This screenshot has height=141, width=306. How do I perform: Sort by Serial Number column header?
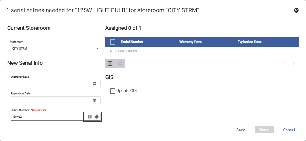click(x=132, y=42)
